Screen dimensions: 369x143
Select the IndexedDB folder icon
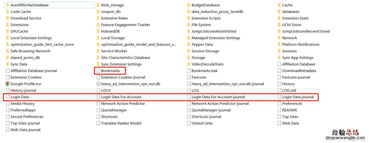tap(98, 31)
